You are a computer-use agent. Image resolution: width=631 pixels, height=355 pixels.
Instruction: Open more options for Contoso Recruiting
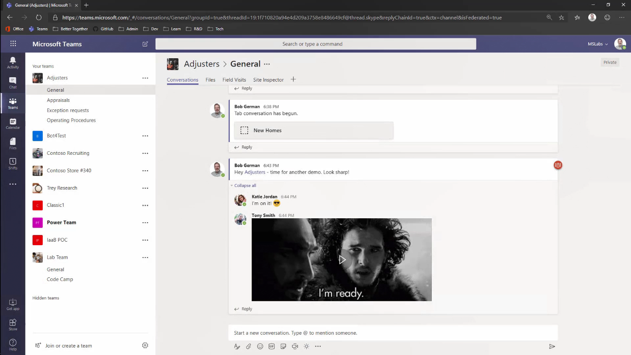[x=145, y=153]
